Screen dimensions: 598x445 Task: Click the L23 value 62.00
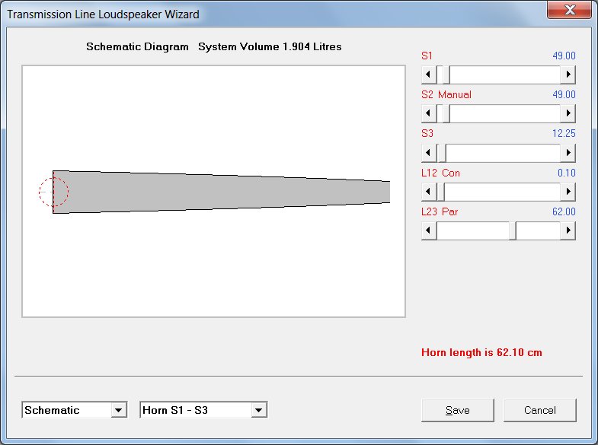coord(564,212)
